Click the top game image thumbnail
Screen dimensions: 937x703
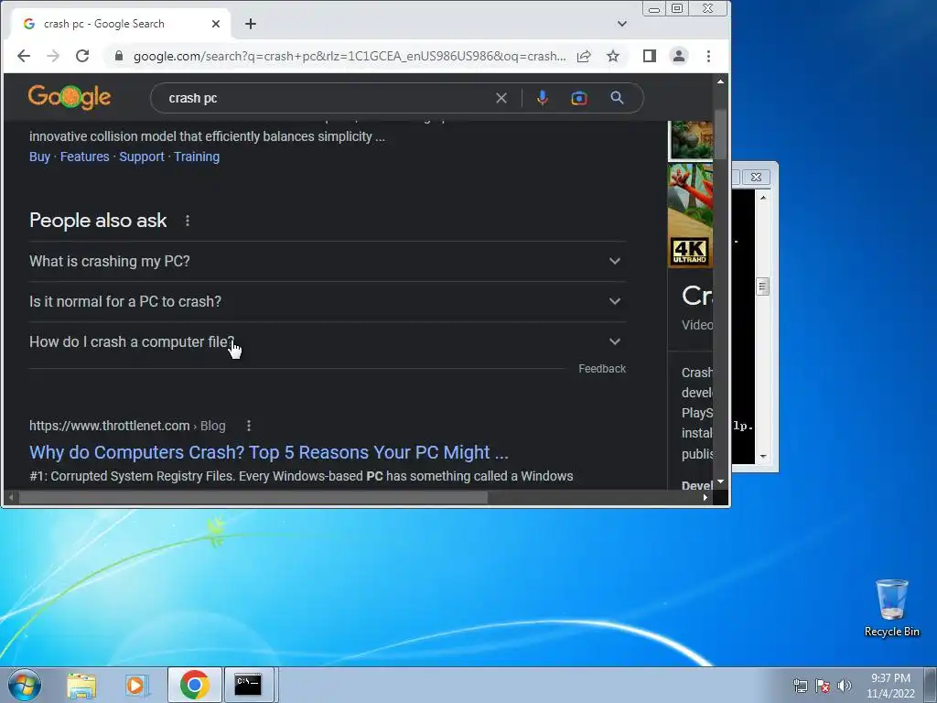coord(690,140)
